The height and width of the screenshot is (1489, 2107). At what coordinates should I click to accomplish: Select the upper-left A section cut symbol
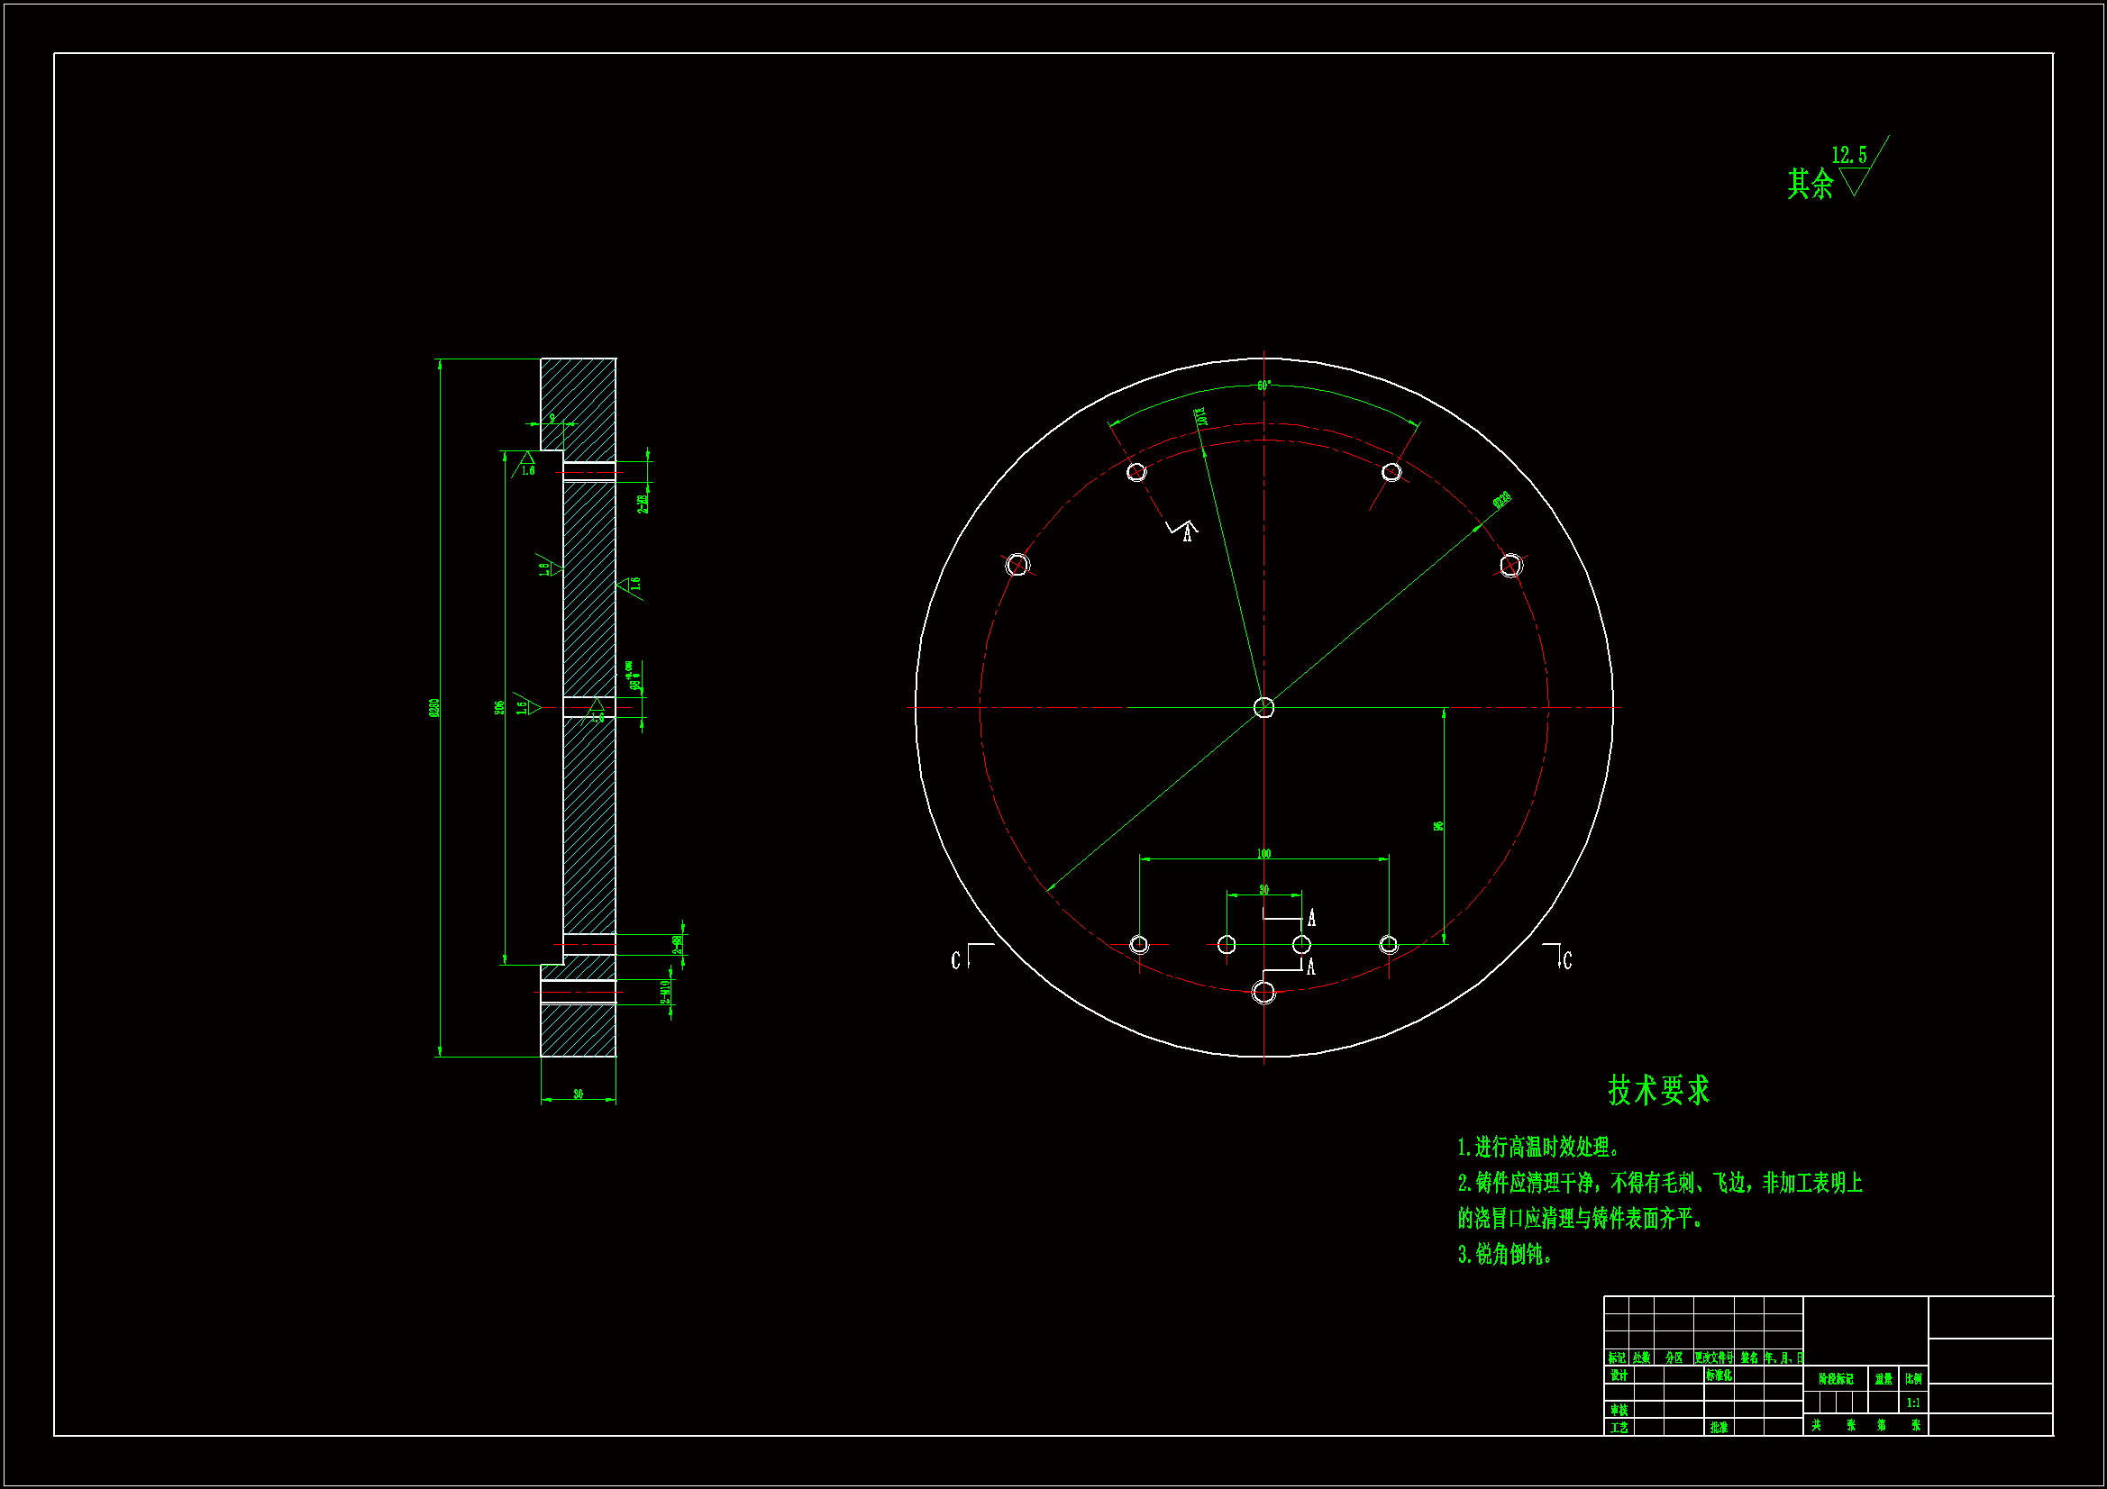coord(1186,532)
